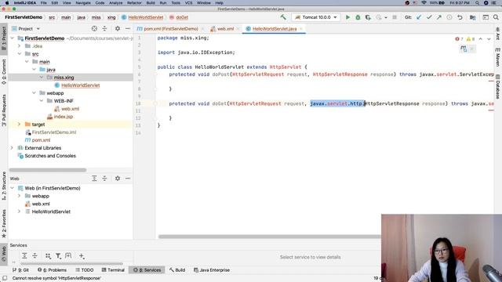Screen dimensions: 502x282
Task: Expand HelloWorldServlet node in Web panel
Action: click(19, 211)
